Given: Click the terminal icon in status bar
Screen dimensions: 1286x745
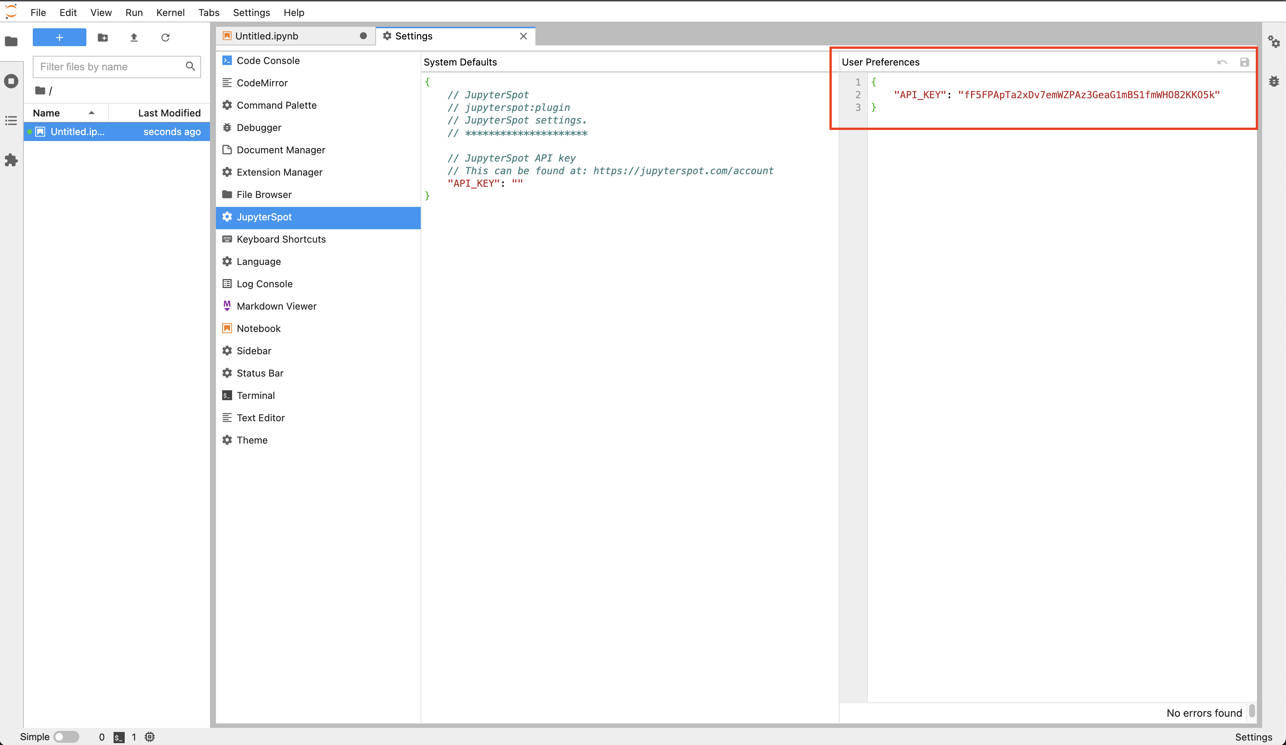Looking at the screenshot, I should point(119,737).
